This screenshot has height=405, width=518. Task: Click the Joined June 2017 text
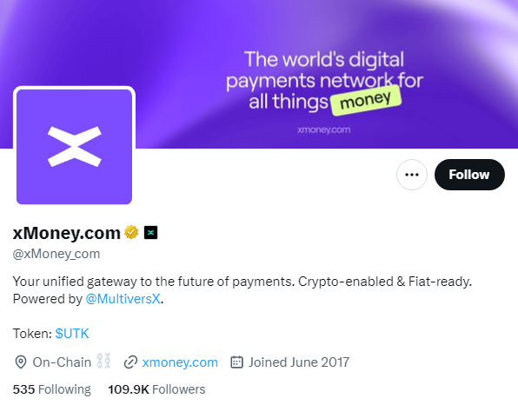[x=299, y=362]
